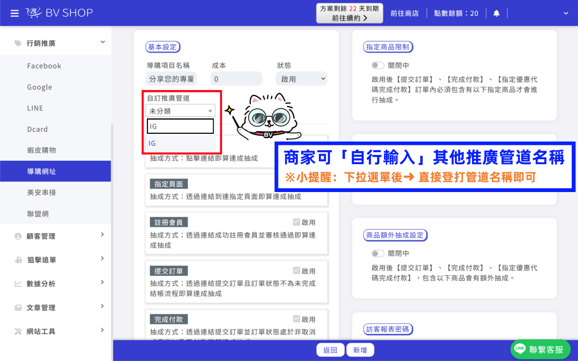This screenshot has height=361, width=578.
Task: Click 點數餘額：20 in the header
Action: pos(456,13)
